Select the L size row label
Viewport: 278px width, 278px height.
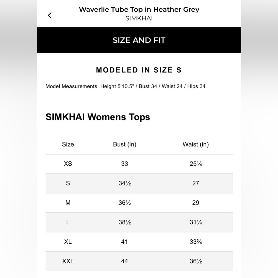(x=68, y=222)
